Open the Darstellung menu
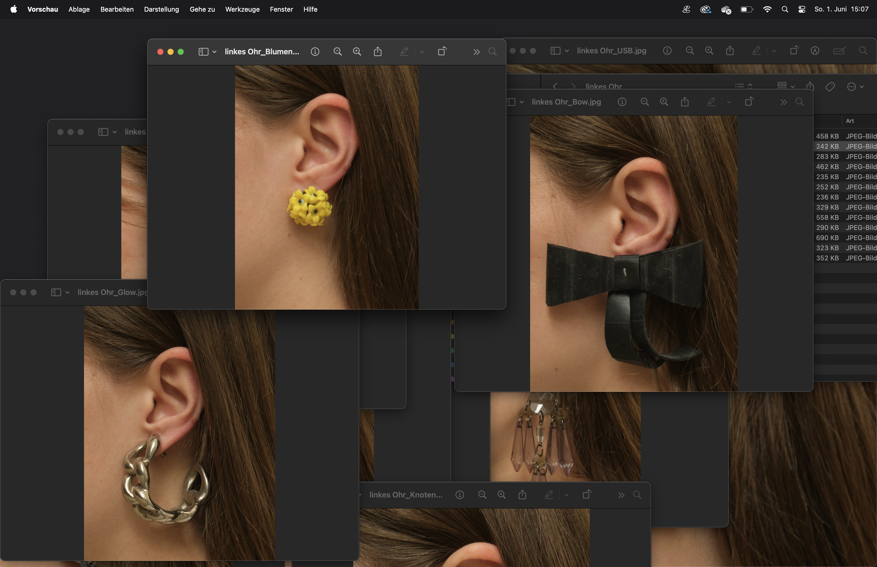877x567 pixels. click(x=161, y=10)
